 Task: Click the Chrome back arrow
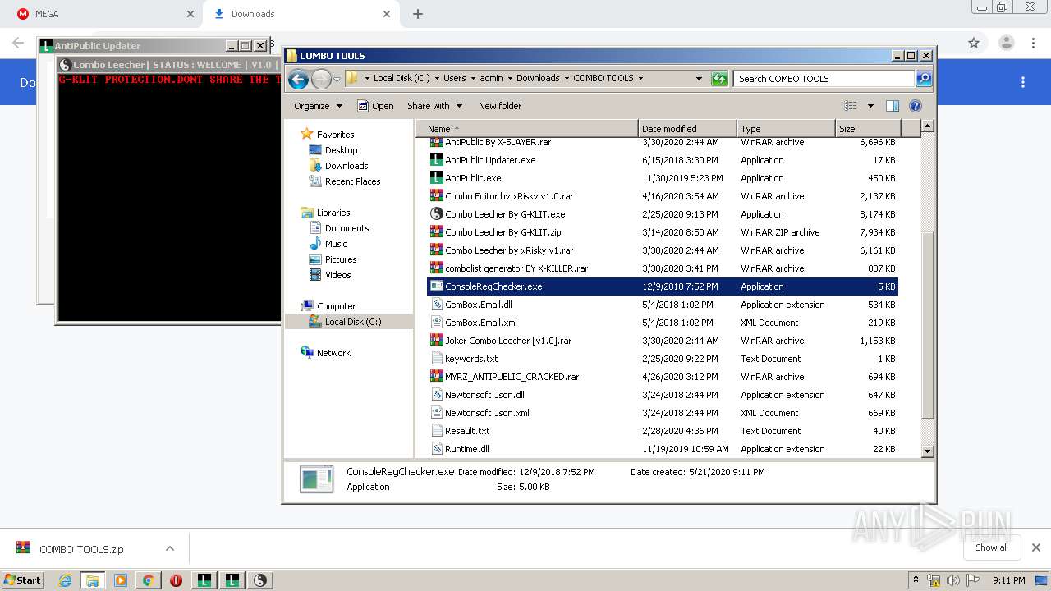(18, 43)
